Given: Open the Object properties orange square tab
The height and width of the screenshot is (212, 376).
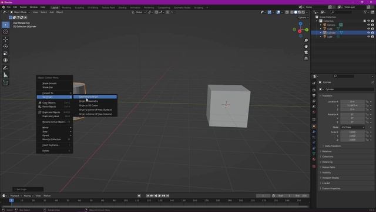Looking at the screenshot, I should [314, 127].
